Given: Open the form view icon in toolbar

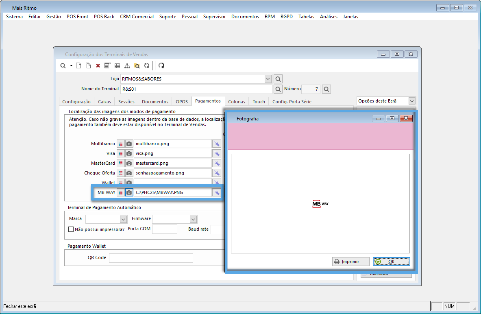Looking at the screenshot, I should point(107,65).
